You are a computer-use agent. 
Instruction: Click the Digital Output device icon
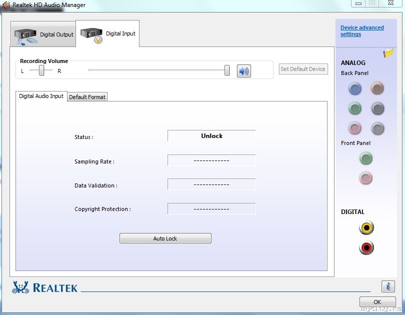(x=25, y=36)
